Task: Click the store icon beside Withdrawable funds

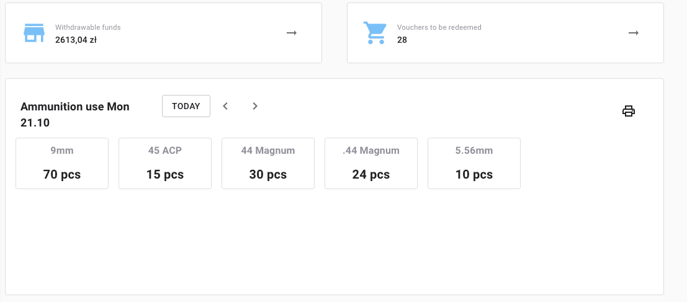Action: pyautogui.click(x=34, y=33)
